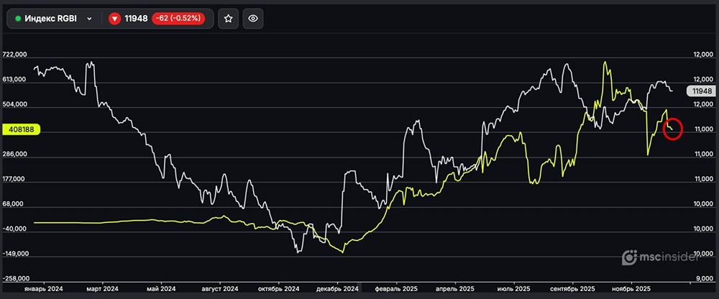The width and height of the screenshot is (719, 299).
Task: Select the yellow 408188 value label
Action: (x=21, y=130)
